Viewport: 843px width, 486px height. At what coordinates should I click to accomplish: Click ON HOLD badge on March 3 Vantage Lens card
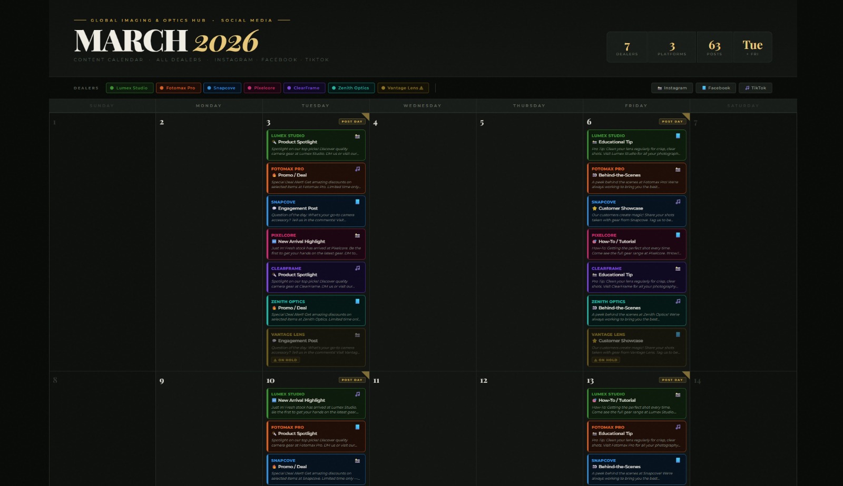coord(286,360)
